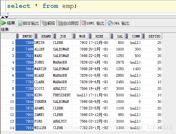The width and height of the screenshot is (176, 134).
Task: Switch to 脚本输出 script output tab
Action: (x=28, y=23)
